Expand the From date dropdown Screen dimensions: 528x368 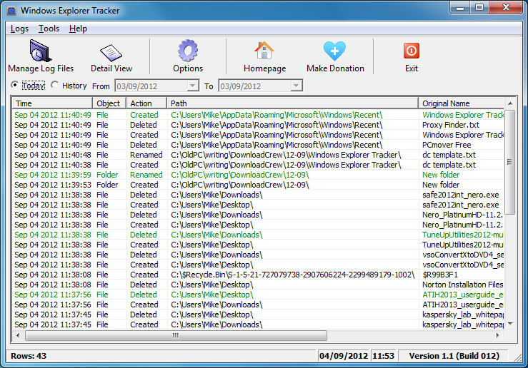tap(192, 86)
